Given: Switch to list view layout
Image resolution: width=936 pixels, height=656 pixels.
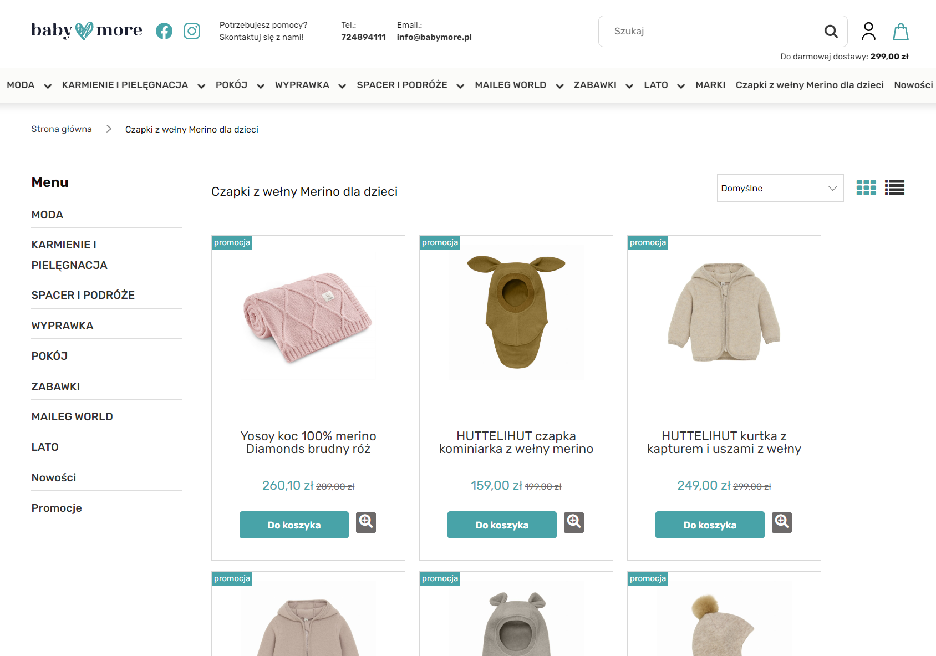Looking at the screenshot, I should tap(894, 188).
